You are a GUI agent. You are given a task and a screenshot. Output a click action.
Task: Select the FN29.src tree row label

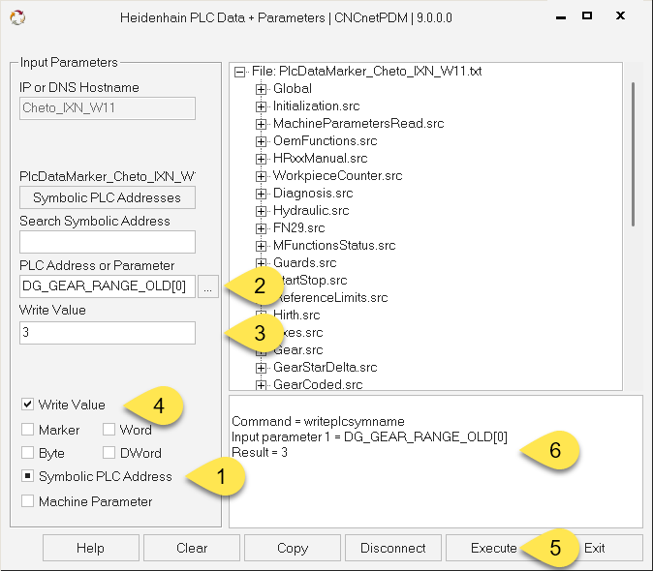pyautogui.click(x=298, y=228)
